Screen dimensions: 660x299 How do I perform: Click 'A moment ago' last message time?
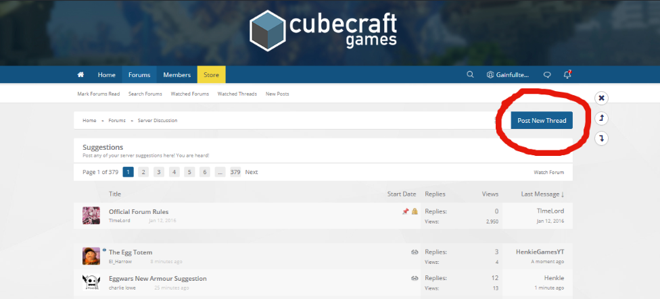(548, 262)
